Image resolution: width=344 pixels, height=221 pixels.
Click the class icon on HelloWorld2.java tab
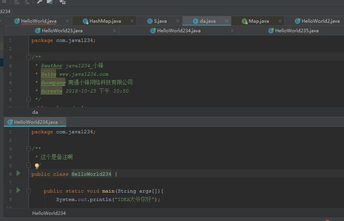click(x=297, y=21)
